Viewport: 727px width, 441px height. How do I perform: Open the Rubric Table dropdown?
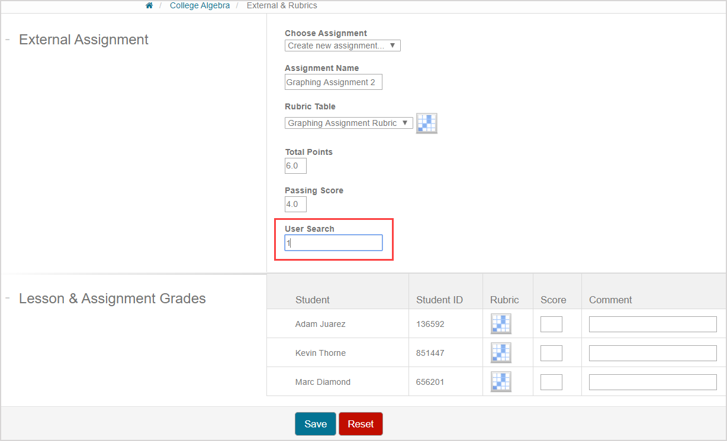(349, 123)
